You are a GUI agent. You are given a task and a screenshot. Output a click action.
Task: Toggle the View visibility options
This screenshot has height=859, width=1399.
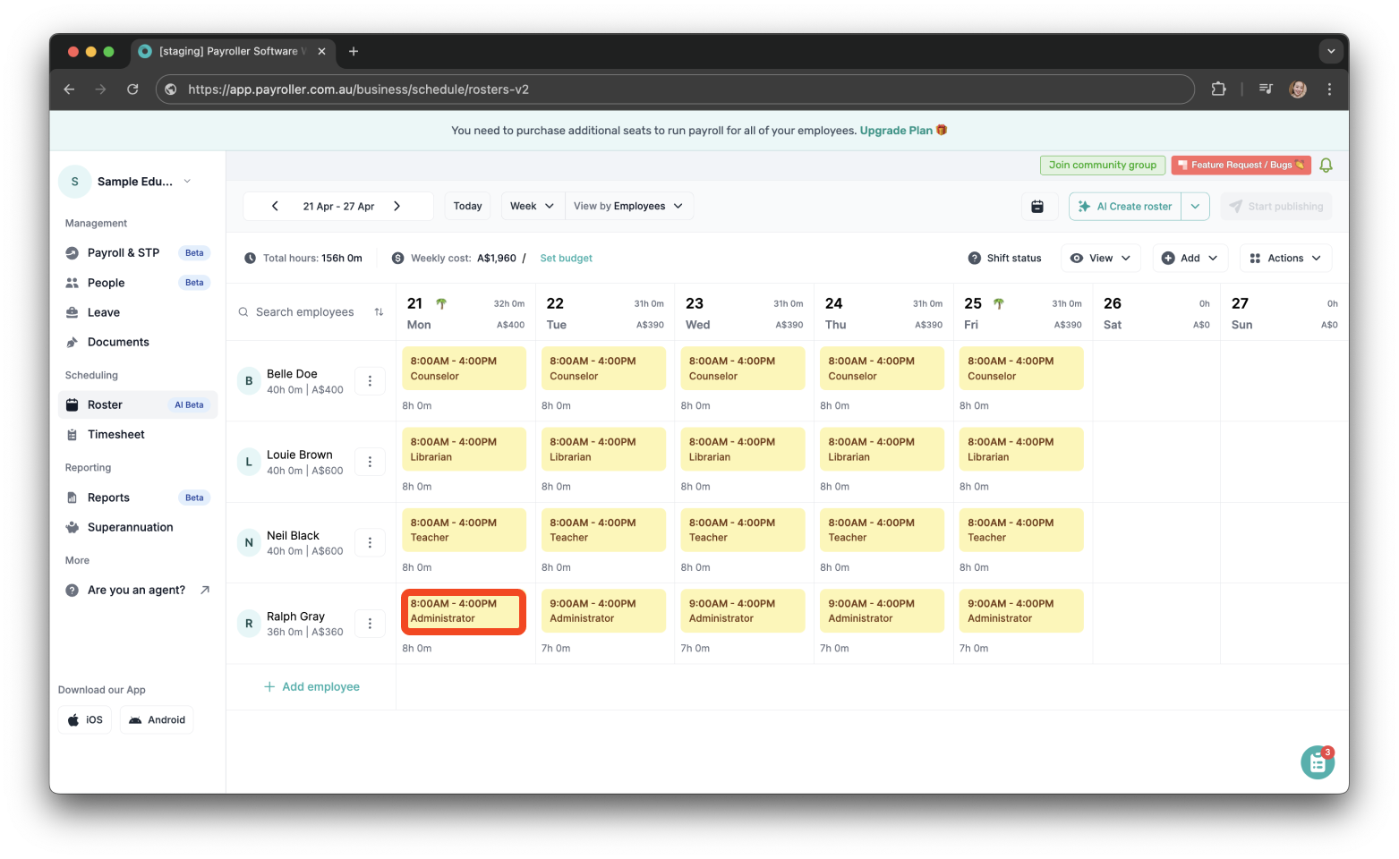click(x=1100, y=258)
